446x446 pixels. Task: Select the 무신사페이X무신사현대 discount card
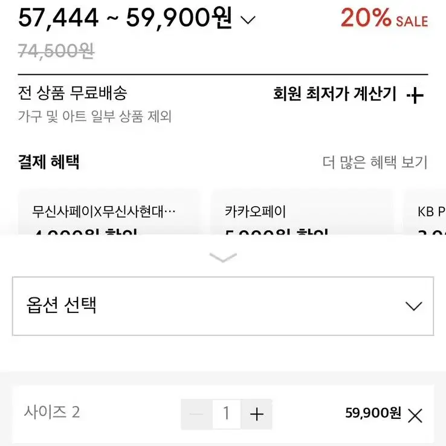[109, 212]
